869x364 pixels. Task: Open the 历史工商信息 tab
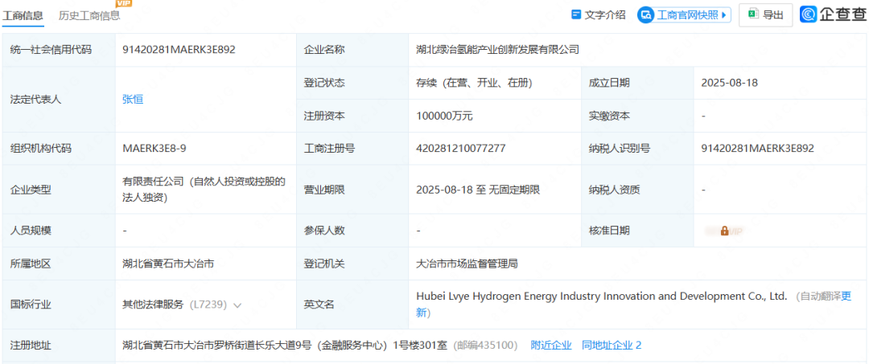[89, 15]
